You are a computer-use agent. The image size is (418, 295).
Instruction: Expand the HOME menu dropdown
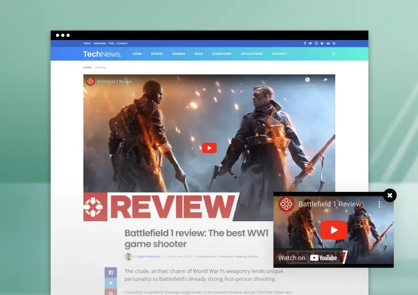(x=138, y=54)
